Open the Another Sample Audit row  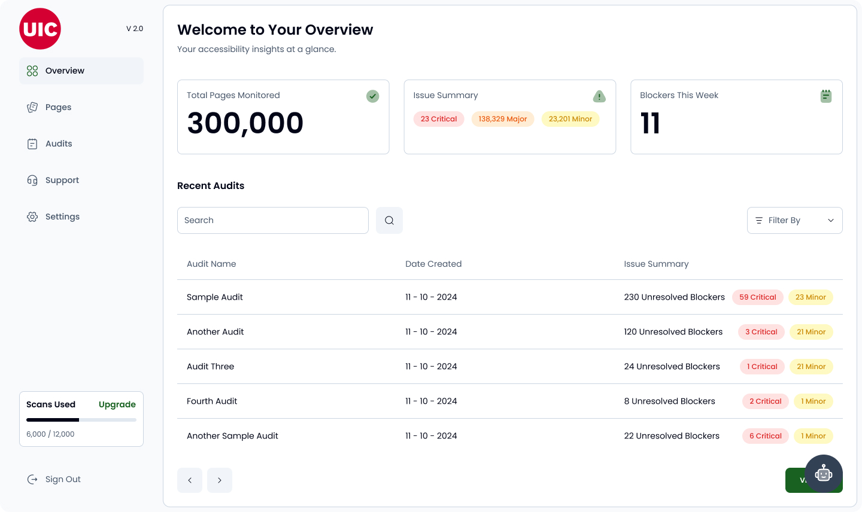point(510,436)
